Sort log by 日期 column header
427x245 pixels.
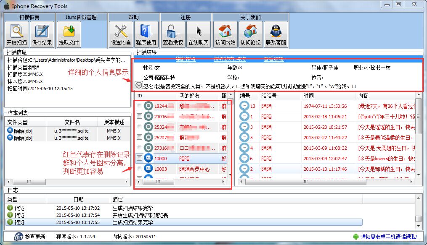78,199
